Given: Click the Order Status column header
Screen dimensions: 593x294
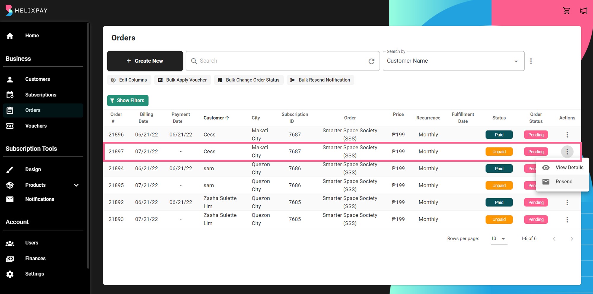Looking at the screenshot, I should (x=536, y=118).
